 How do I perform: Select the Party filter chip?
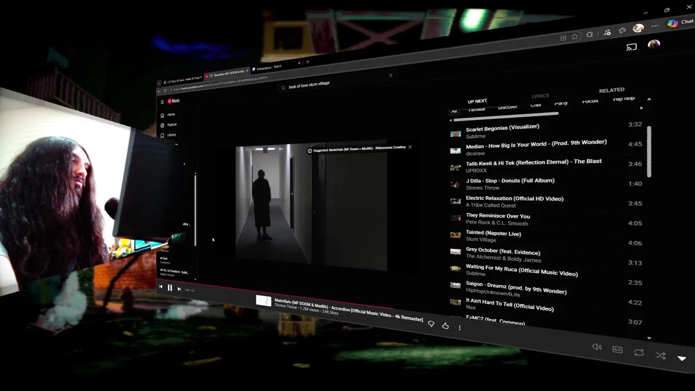561,103
